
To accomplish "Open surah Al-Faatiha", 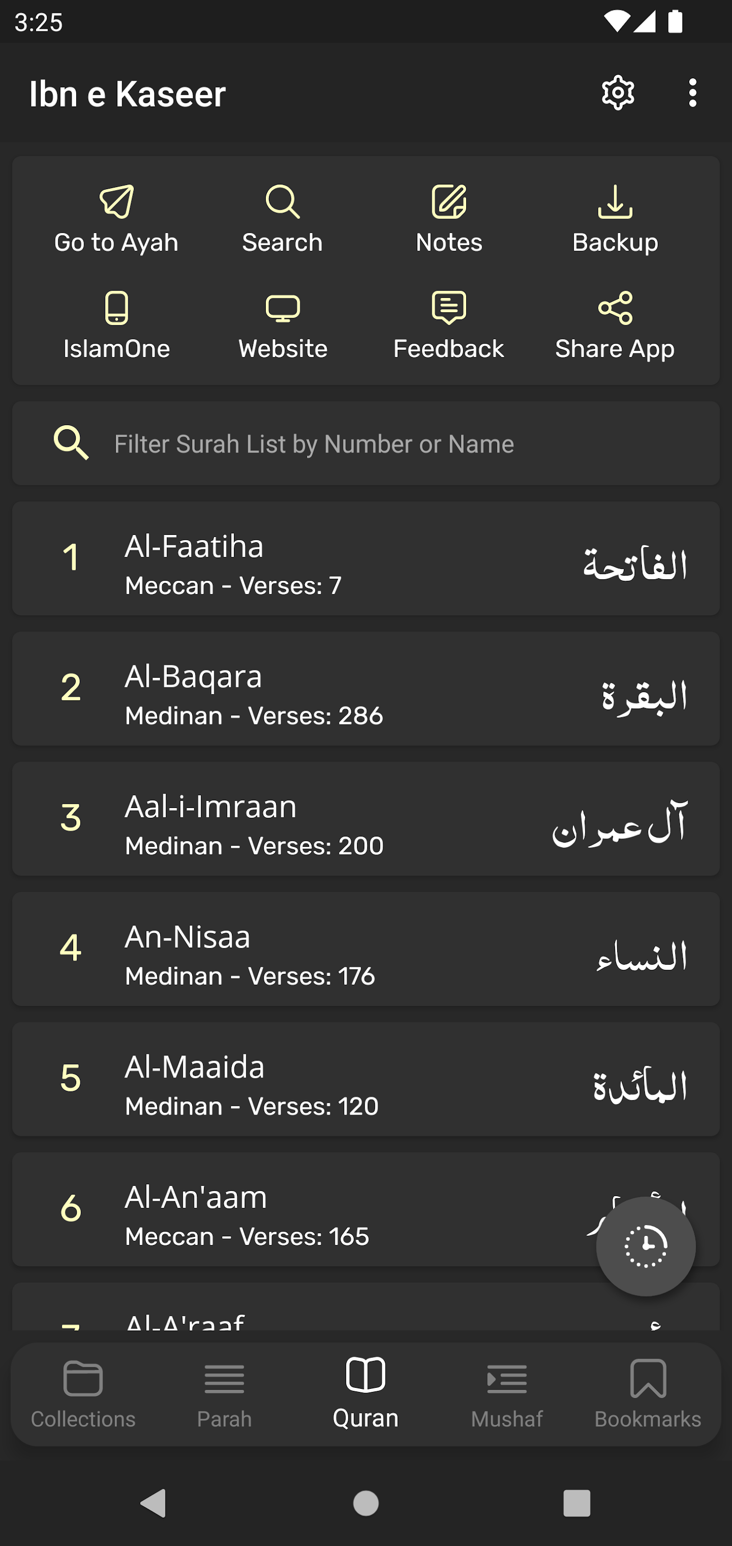I will 366,558.
